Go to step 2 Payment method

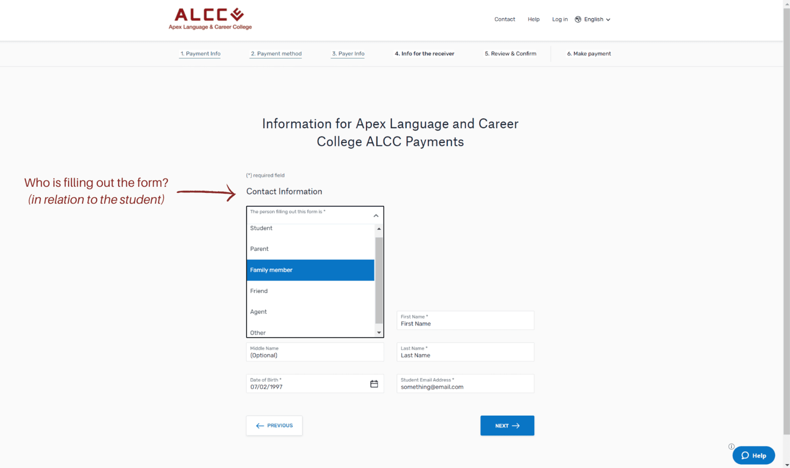tap(276, 54)
